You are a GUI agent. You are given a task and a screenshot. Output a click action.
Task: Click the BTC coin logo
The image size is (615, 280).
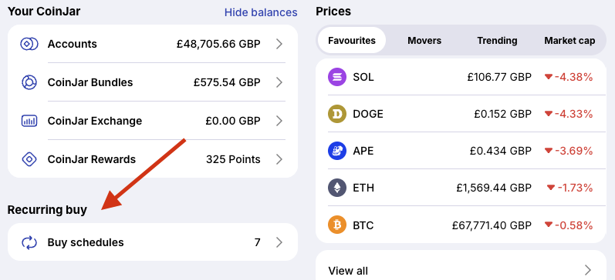337,225
